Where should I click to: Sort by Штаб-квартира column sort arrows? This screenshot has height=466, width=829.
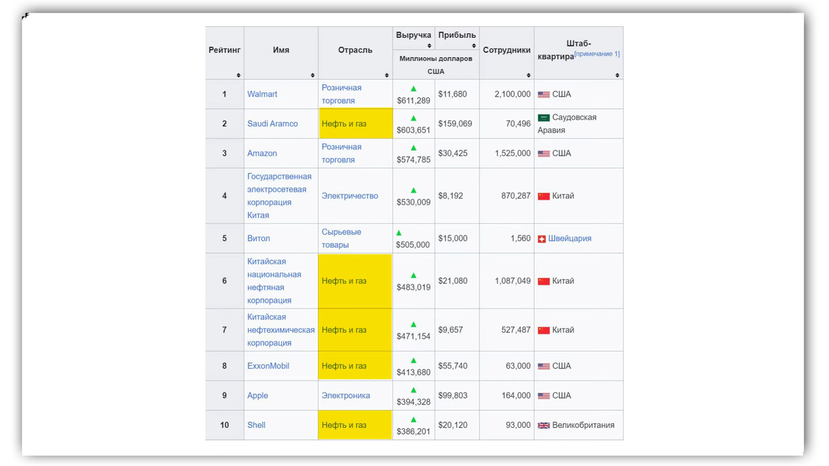point(618,75)
